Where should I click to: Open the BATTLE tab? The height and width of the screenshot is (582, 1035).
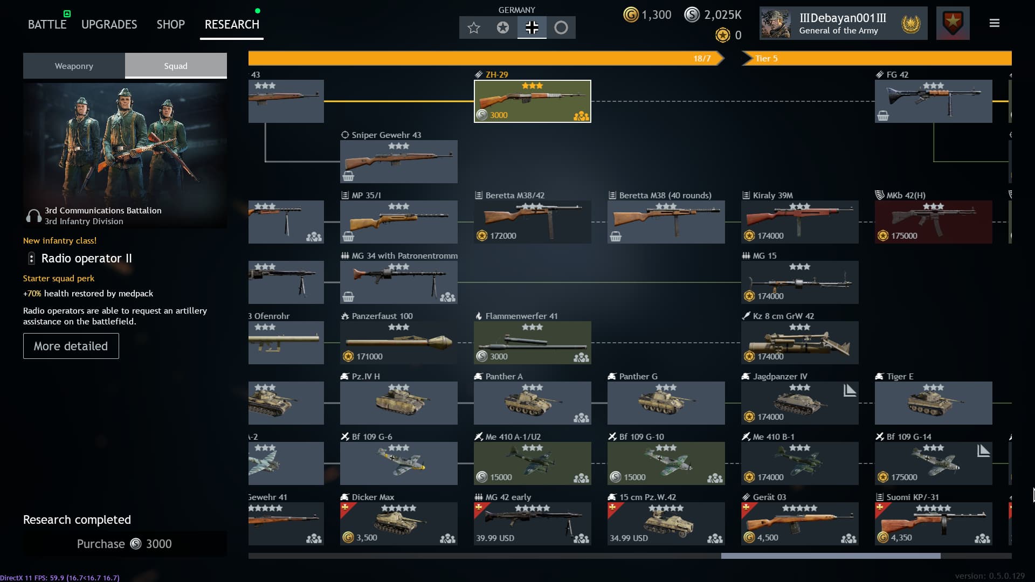(47, 24)
